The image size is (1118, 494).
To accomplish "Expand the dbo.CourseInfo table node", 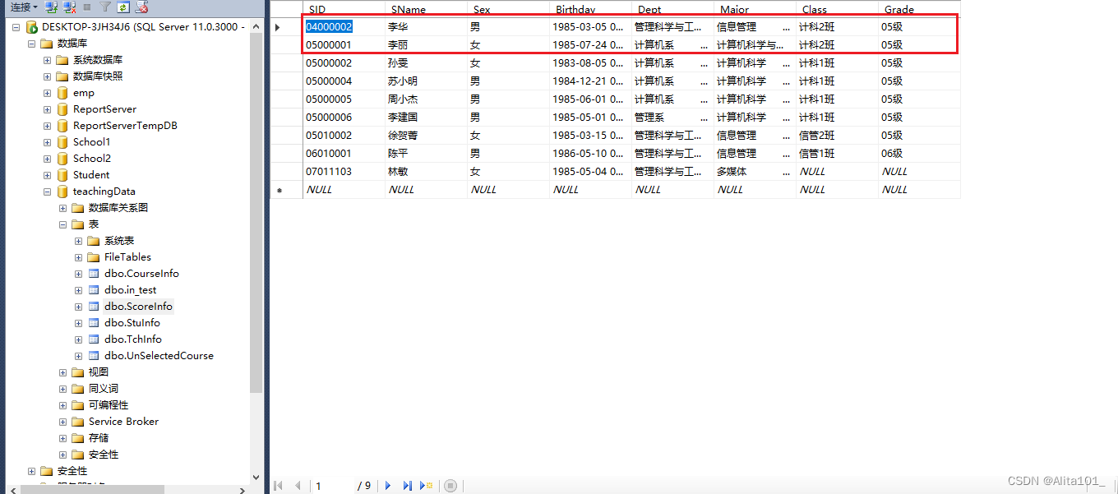I will coord(79,273).
